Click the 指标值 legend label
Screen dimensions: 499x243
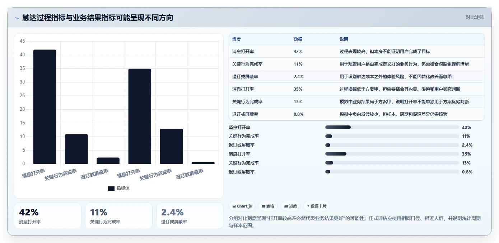pos(123,188)
